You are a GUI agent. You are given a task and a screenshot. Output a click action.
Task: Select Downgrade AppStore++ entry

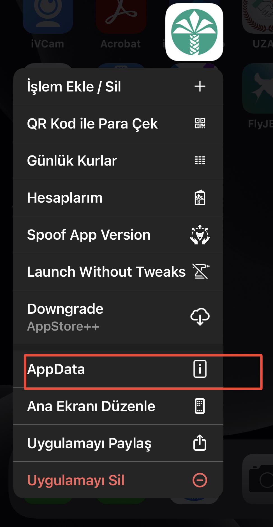[65, 317]
